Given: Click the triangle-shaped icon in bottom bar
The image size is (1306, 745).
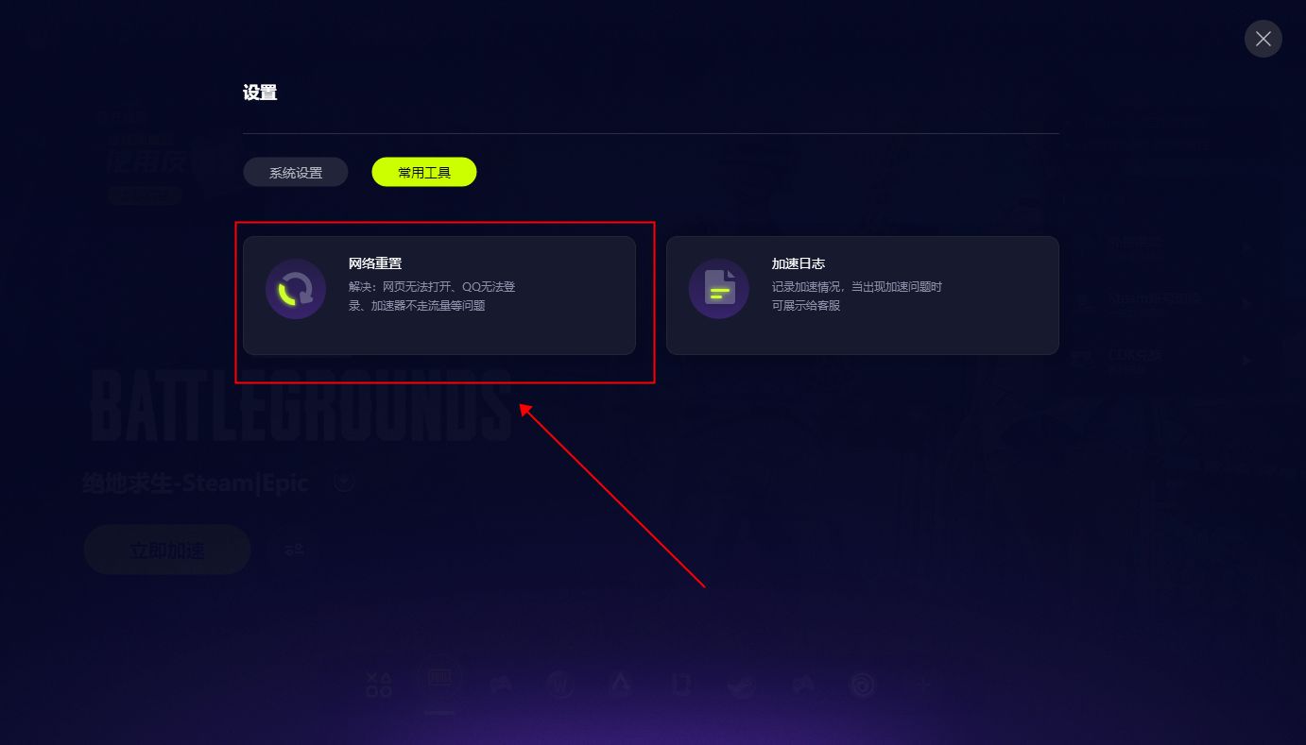Looking at the screenshot, I should 620,685.
